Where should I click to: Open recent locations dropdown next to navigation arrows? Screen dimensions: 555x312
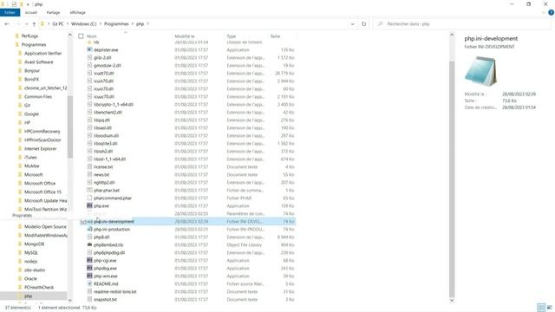tap(27, 24)
